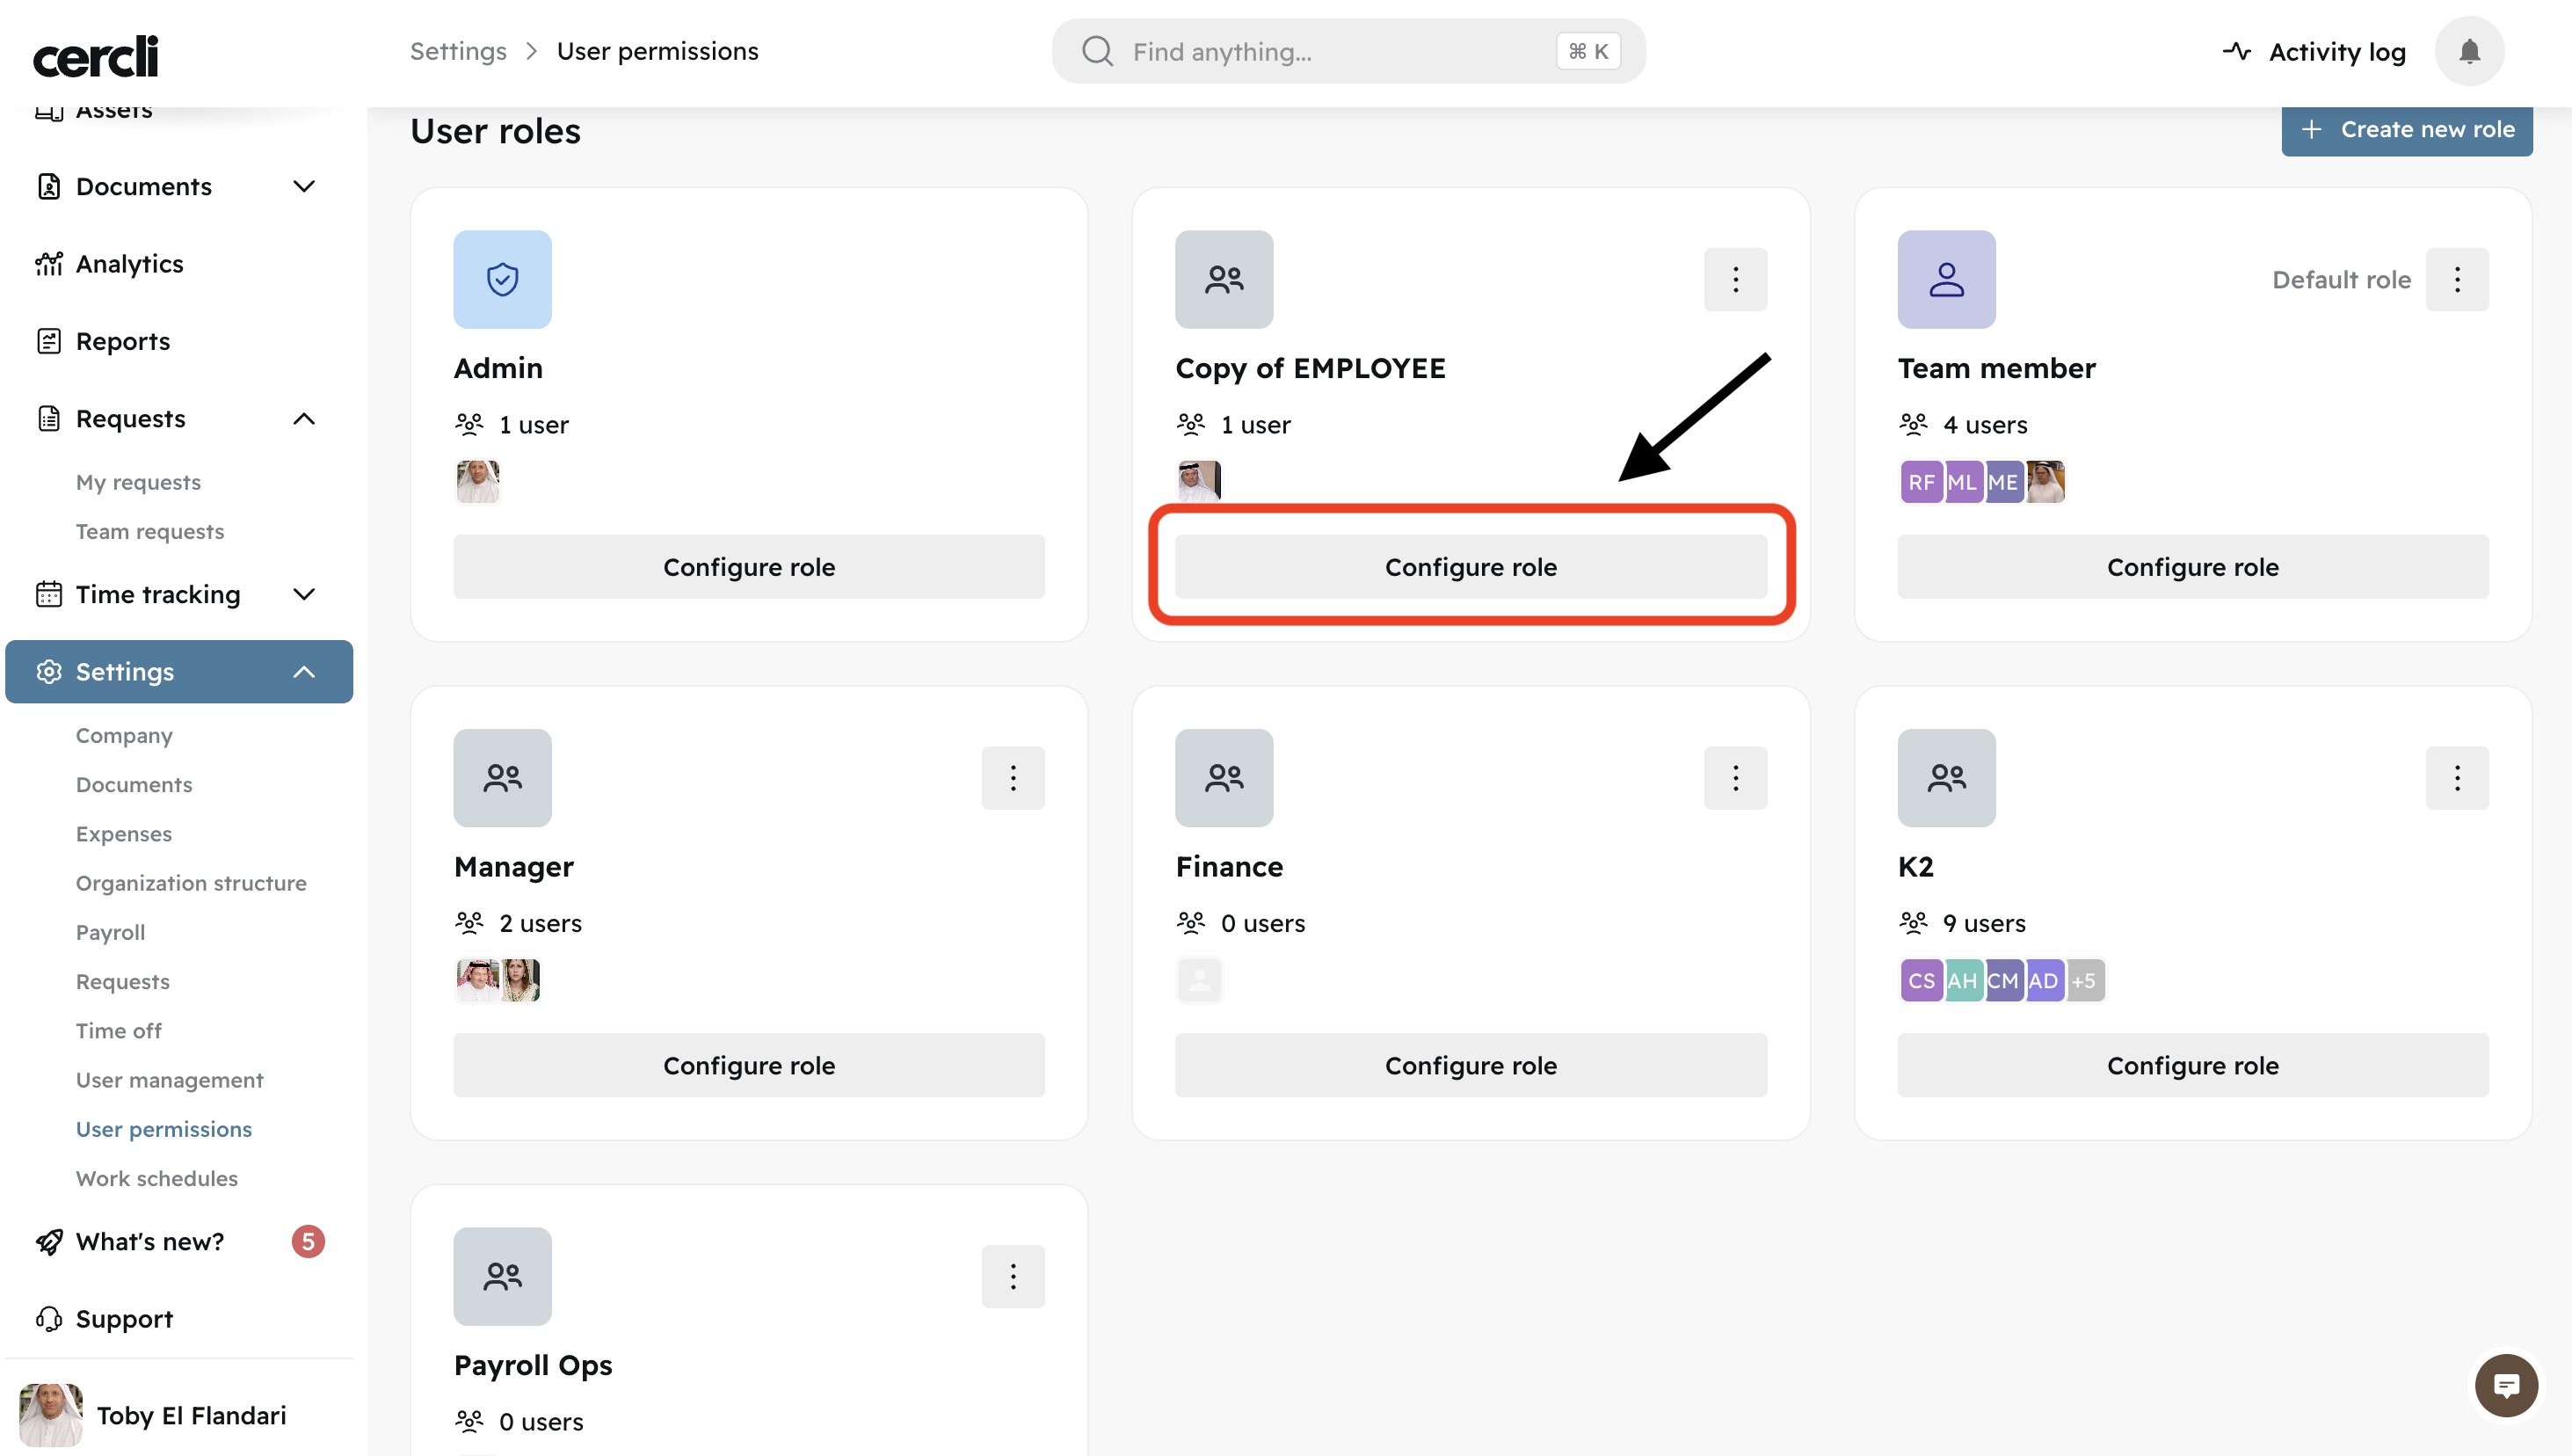Open the Activity log
Image resolution: width=2572 pixels, height=1456 pixels.
pyautogui.click(x=2313, y=51)
